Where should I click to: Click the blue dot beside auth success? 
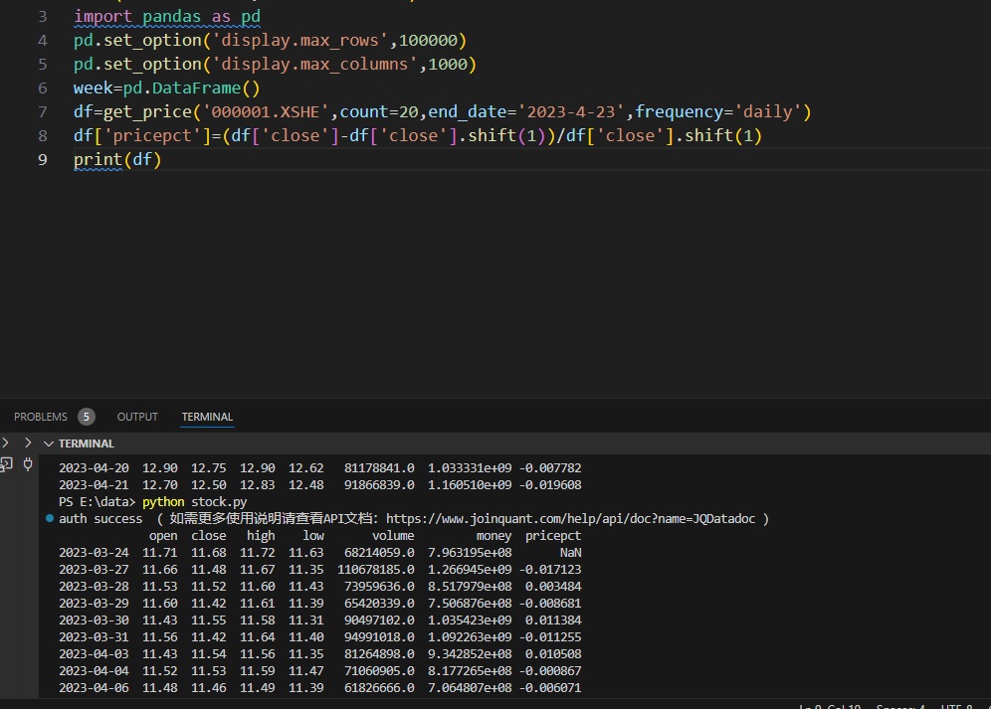(49, 518)
